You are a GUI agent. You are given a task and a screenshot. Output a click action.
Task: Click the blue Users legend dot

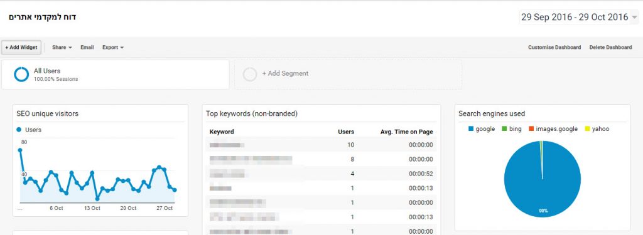[19, 130]
